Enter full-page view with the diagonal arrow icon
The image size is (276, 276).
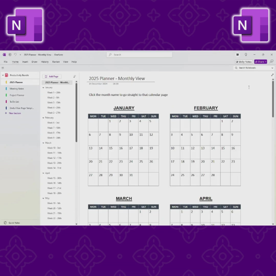(272, 75)
